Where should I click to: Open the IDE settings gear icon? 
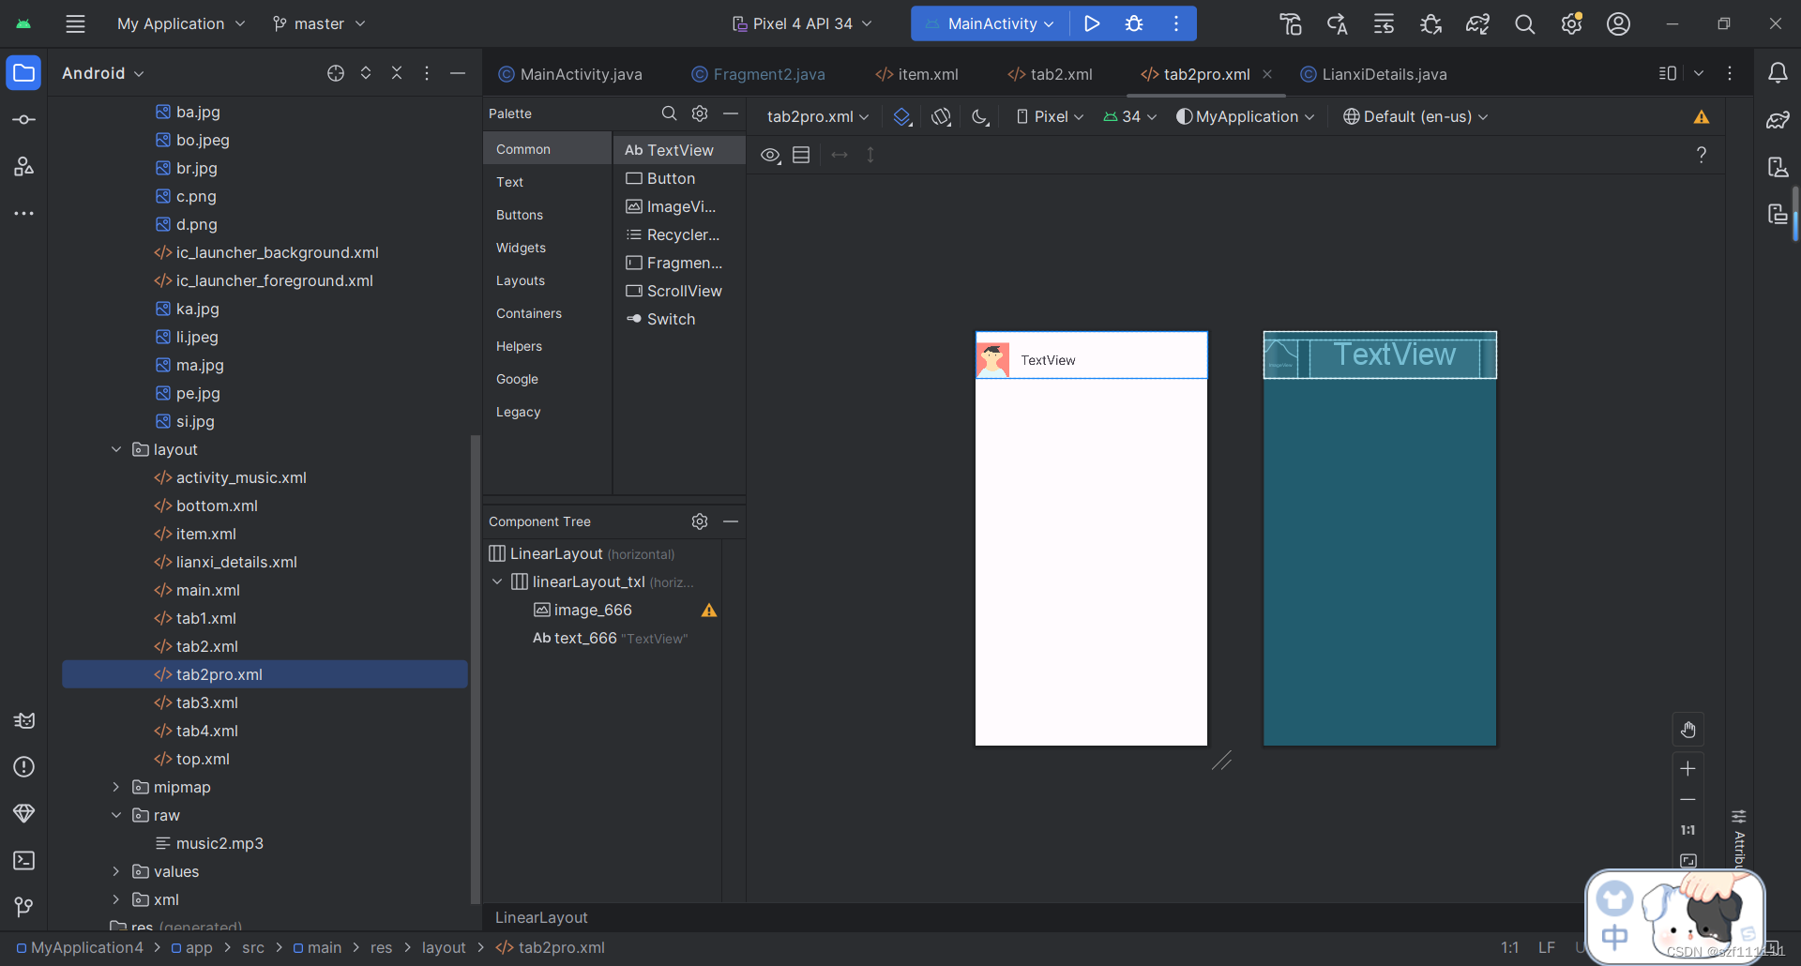point(1572,23)
